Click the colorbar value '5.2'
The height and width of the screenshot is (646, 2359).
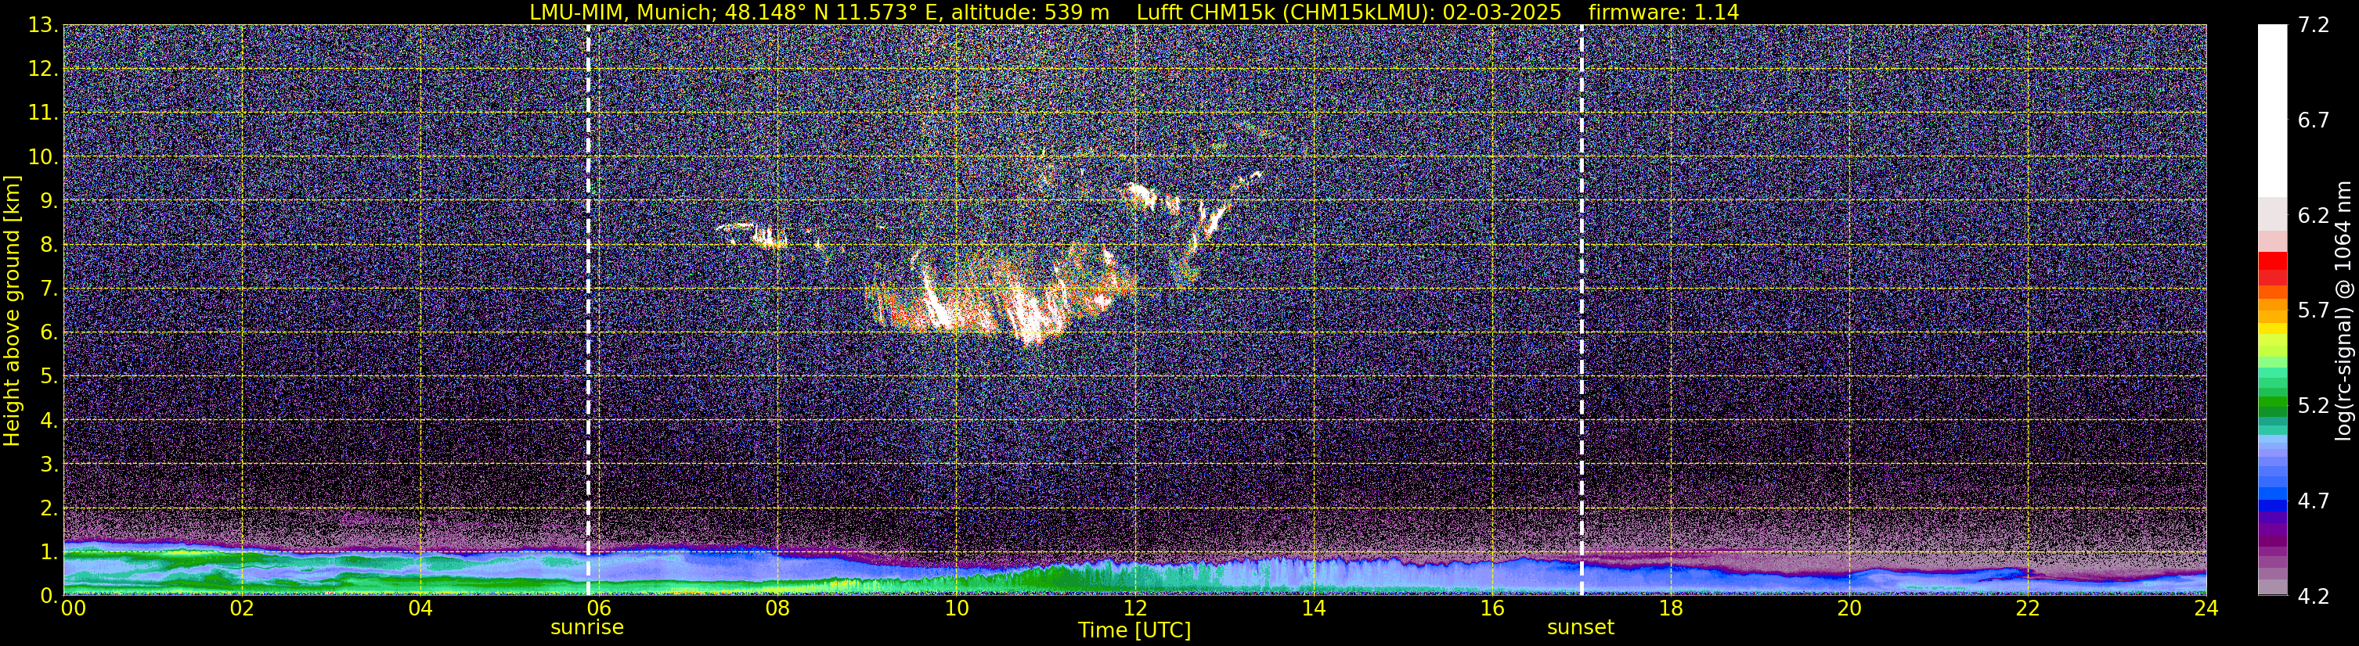pos(2314,406)
